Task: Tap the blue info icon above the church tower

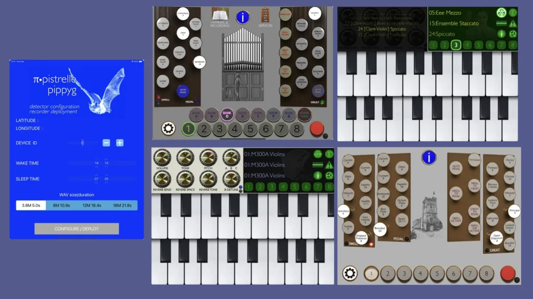Action: click(x=428, y=157)
